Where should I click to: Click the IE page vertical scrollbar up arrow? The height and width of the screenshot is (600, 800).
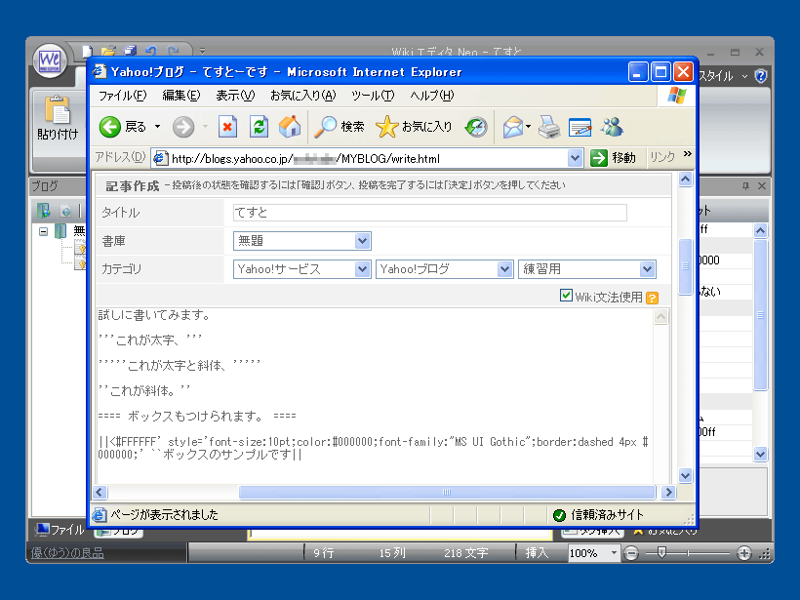pyautogui.click(x=685, y=180)
